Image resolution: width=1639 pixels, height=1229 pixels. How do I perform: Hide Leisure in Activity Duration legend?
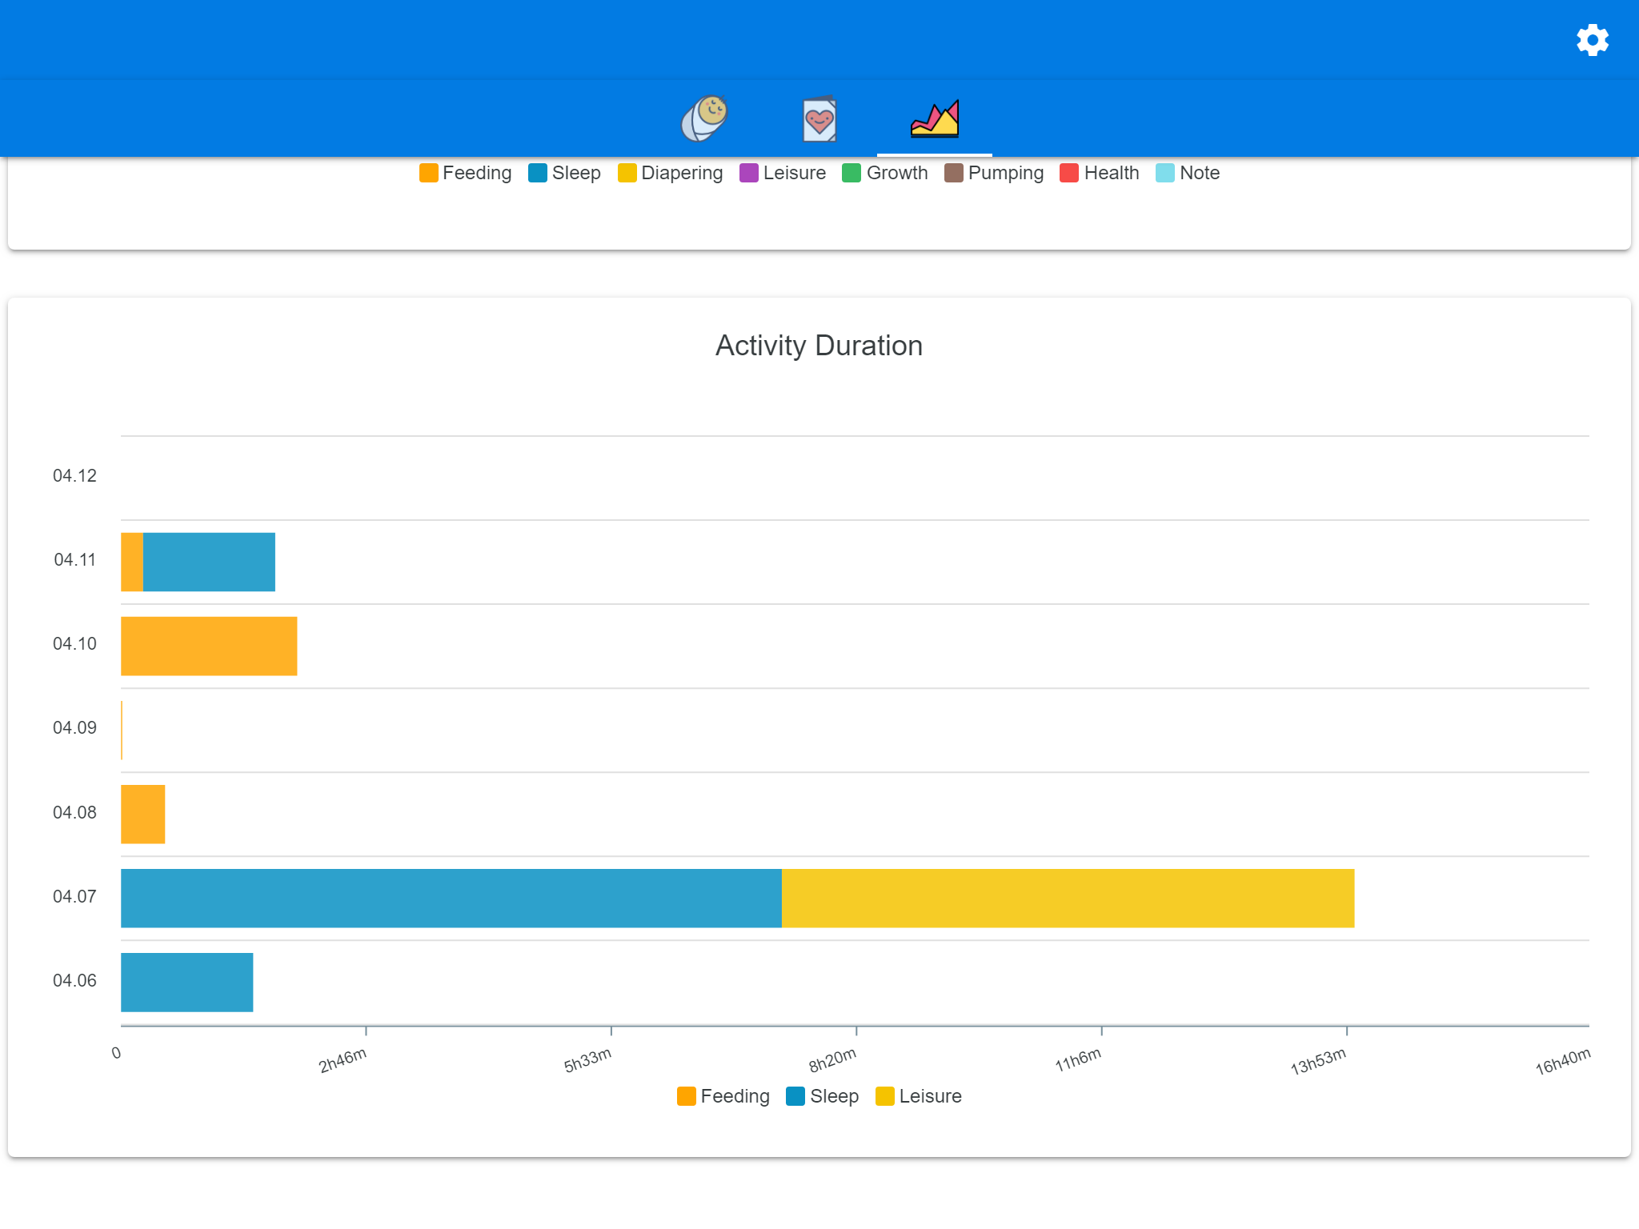918,1096
